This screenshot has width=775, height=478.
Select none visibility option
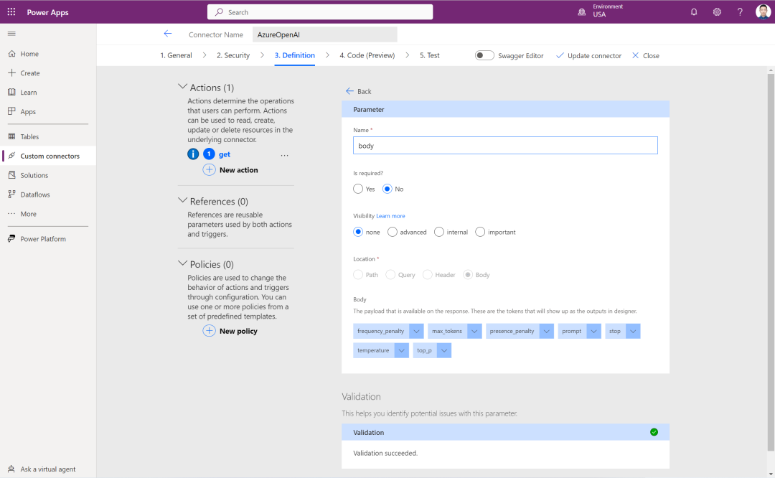click(358, 232)
